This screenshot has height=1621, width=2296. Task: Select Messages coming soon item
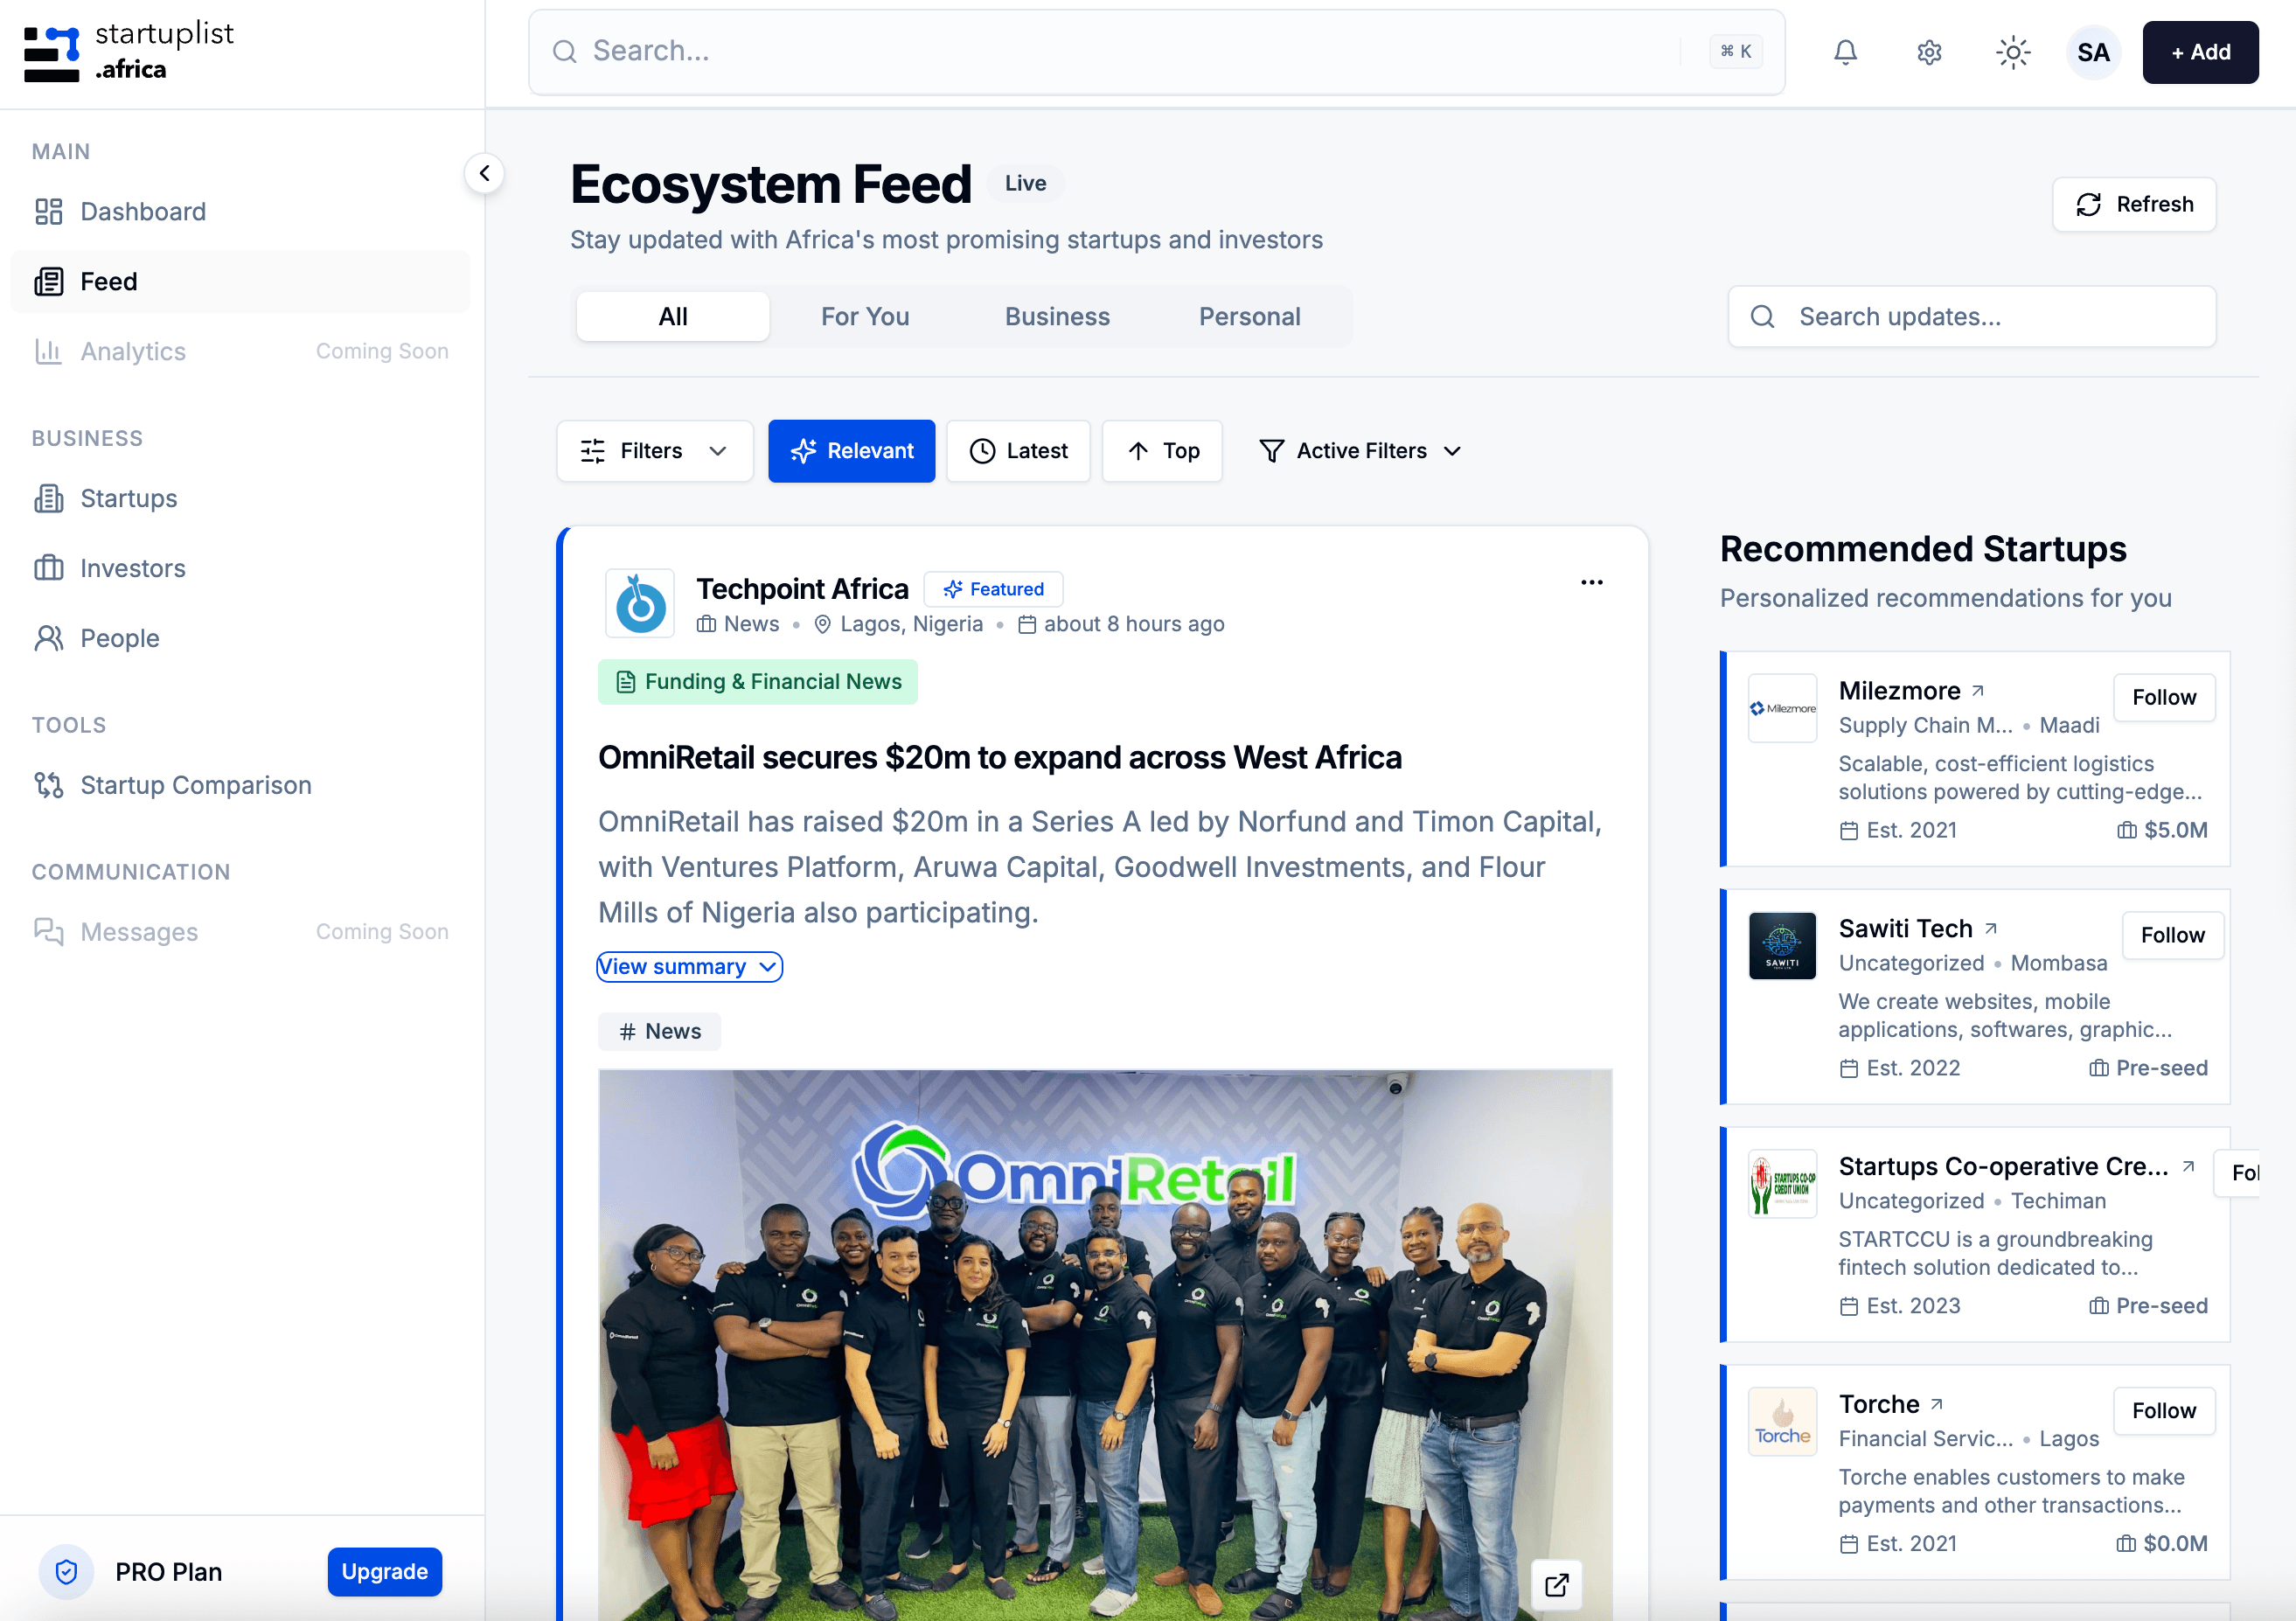(x=240, y=932)
